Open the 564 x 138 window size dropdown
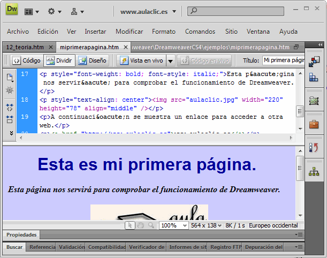This screenshot has width=327, height=258. 206,225
